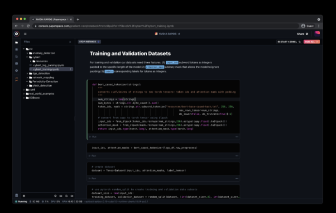This screenshot has height=213, width=336.
Task: Click the Running status indicator
Action: coord(21,201)
